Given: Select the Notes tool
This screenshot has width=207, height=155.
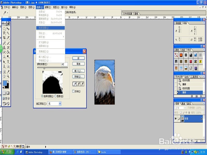Looking at the screenshot, I should 4,72.
